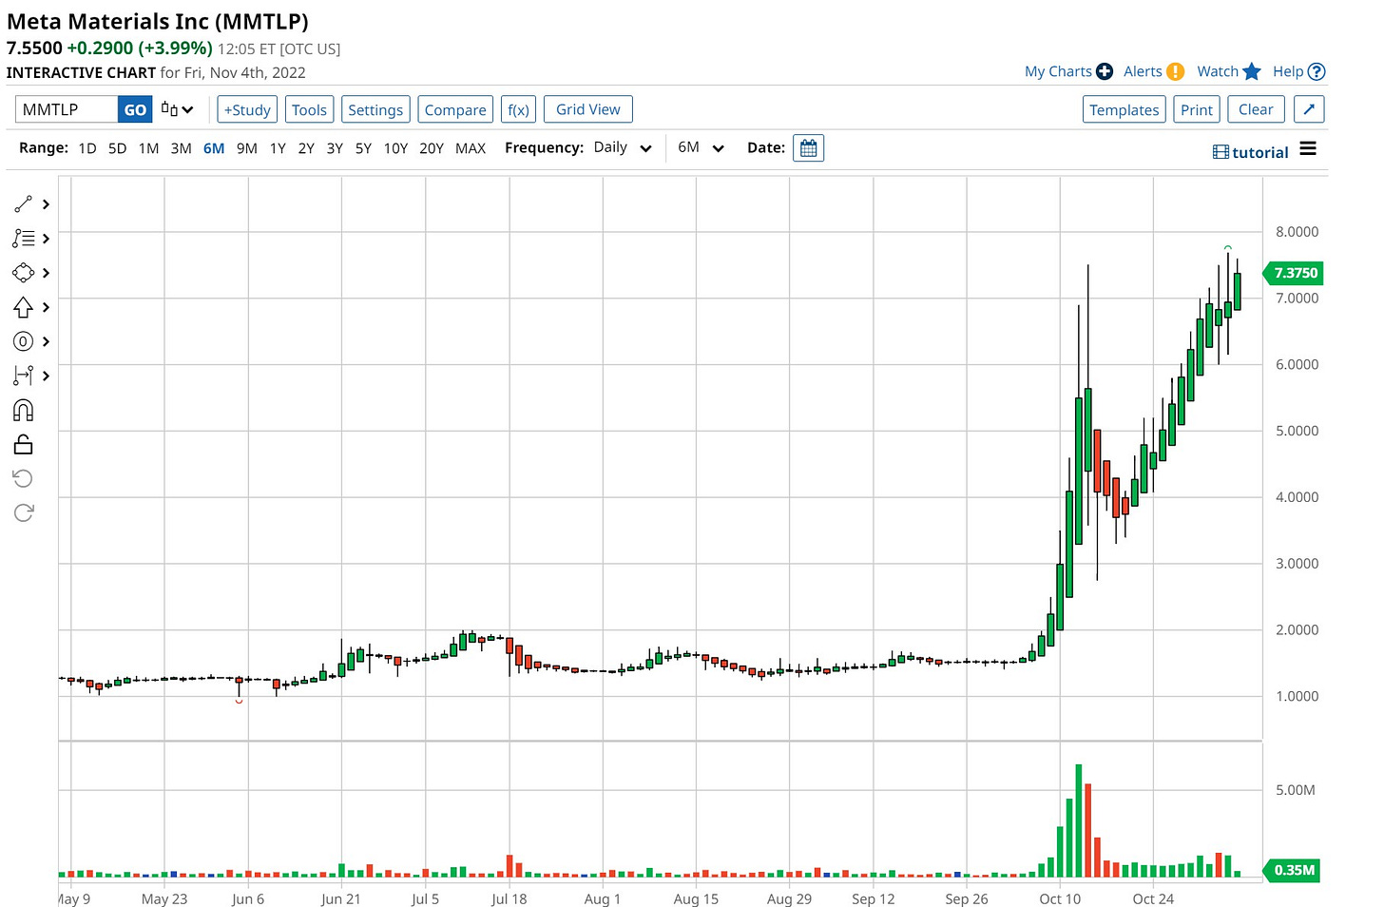Click the MMTLP symbol input field

[67, 109]
